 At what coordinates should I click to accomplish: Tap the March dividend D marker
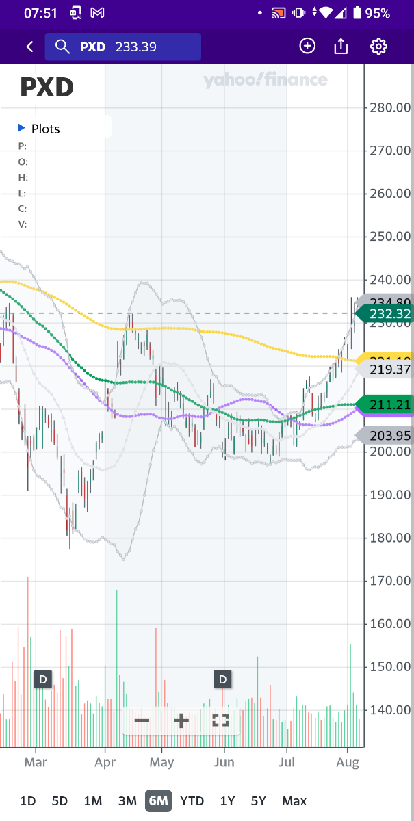(x=42, y=679)
